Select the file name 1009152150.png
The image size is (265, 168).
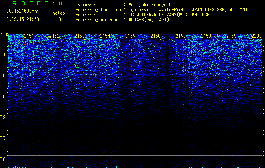pyautogui.click(x=21, y=11)
